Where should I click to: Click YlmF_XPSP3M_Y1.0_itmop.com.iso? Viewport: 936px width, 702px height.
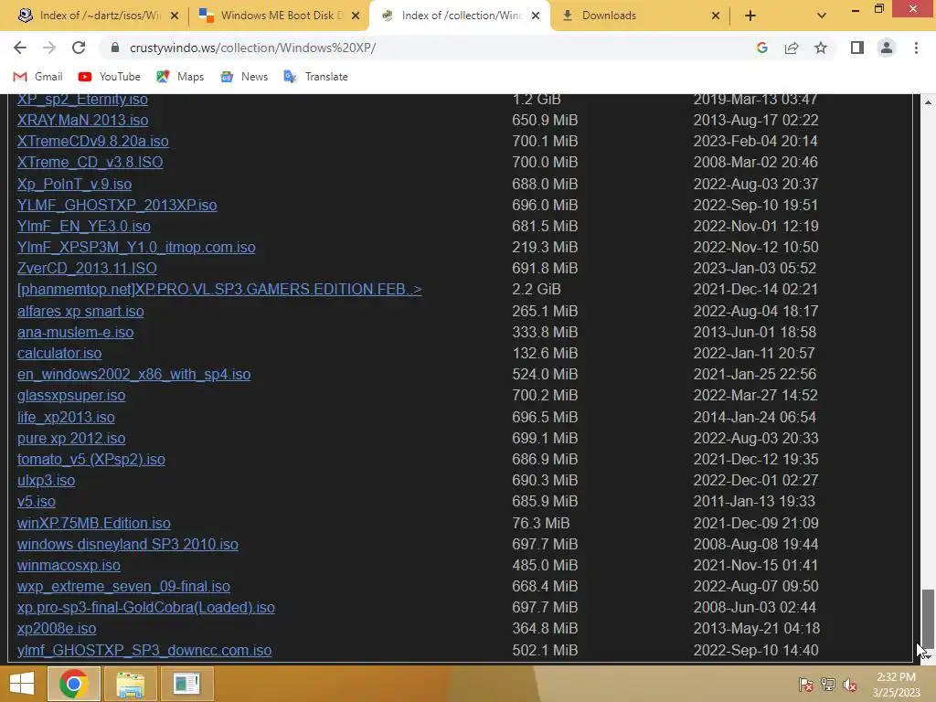(136, 247)
